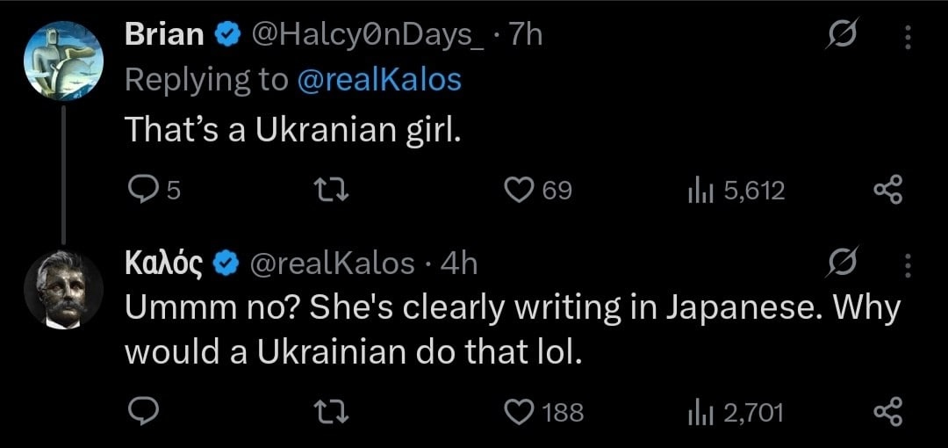948x448 pixels.
Task: Open Καλός's profile avatar
Action: coord(63,289)
